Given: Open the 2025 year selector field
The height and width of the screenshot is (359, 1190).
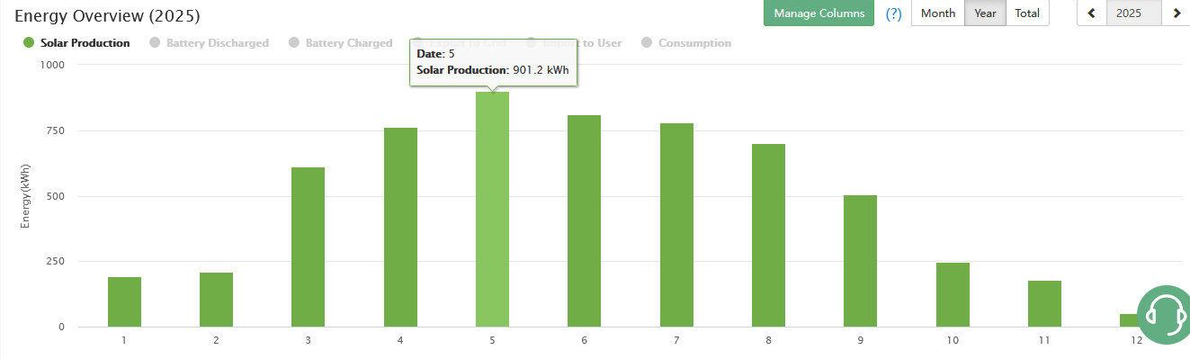Looking at the screenshot, I should coord(1134,13).
